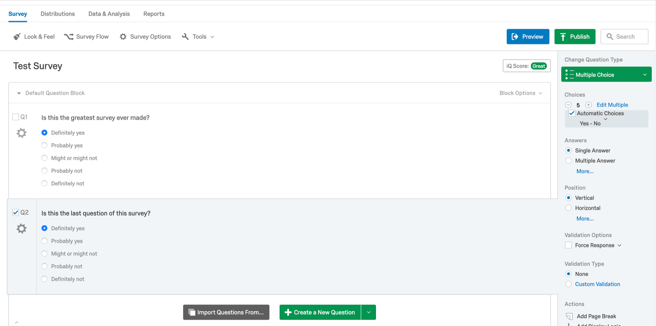Click the Preview button's arrow icon
Image resolution: width=656 pixels, height=326 pixels.
pos(515,37)
